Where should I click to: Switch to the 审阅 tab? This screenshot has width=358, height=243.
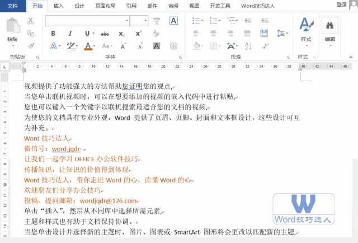pos(173,6)
